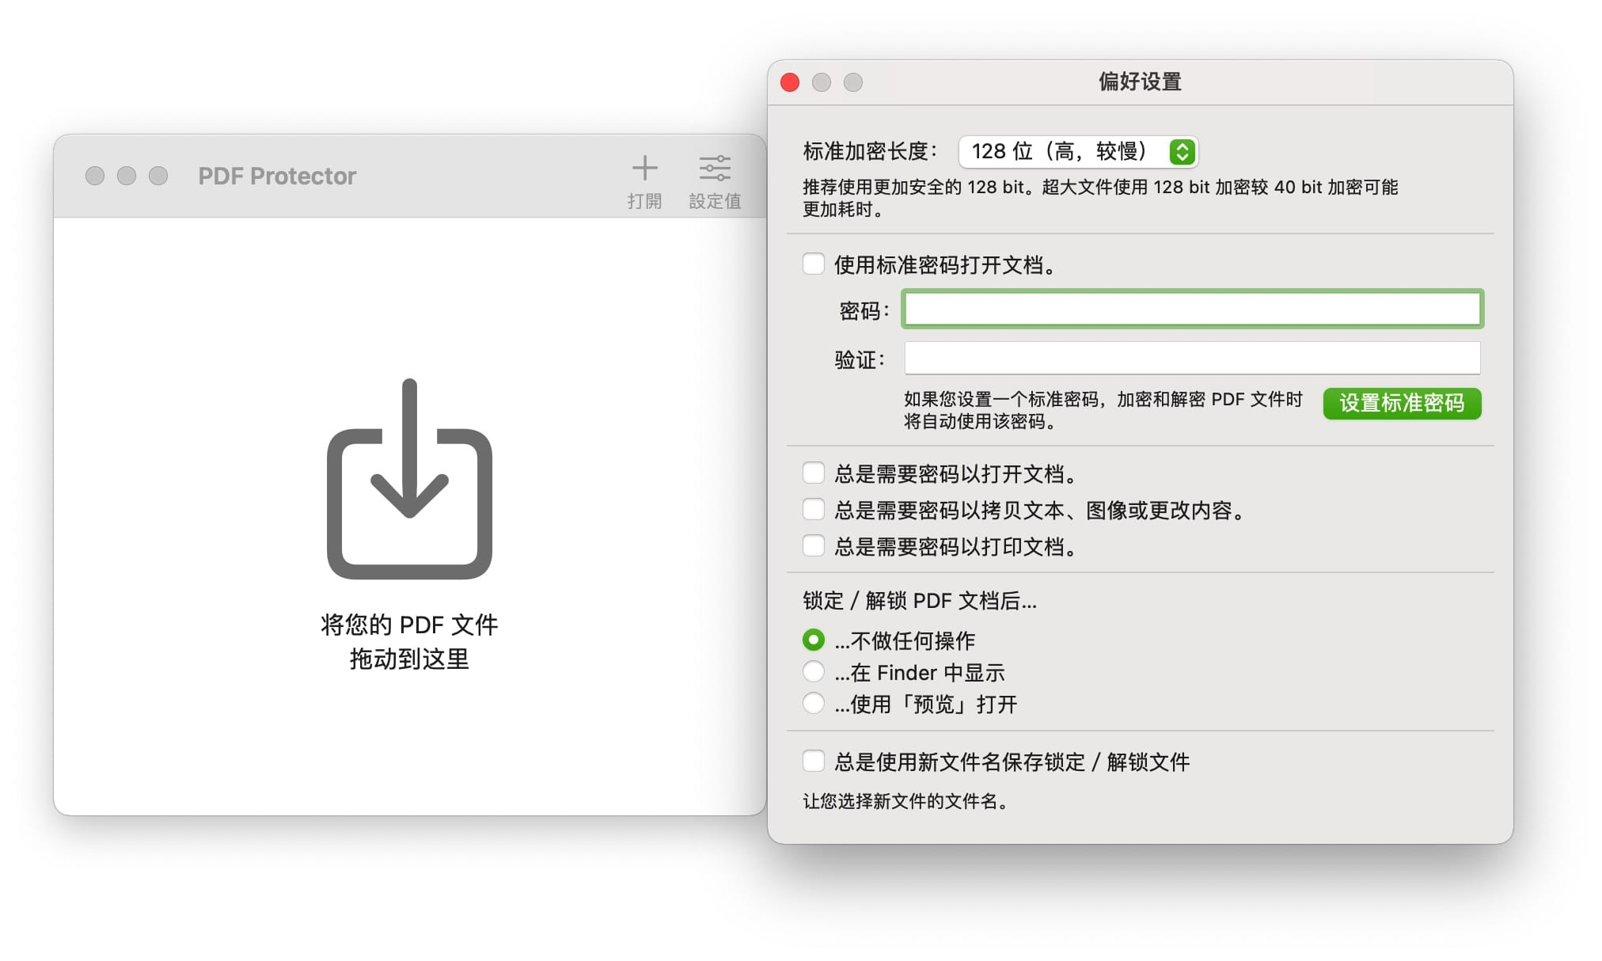The width and height of the screenshot is (1602, 961).
Task: Minimize the 偏好设置 window
Action: [x=822, y=82]
